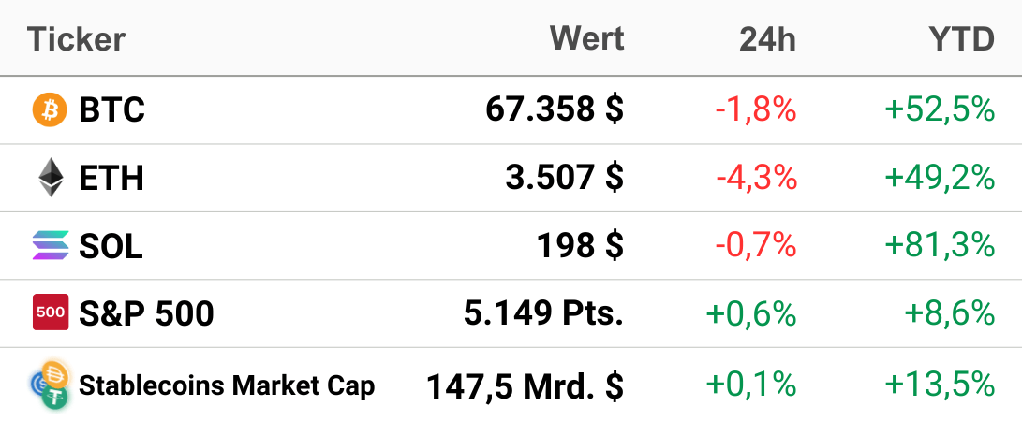This screenshot has width=1022, height=421.
Task: Select the BTC price 67.358 $
Action: click(x=555, y=109)
